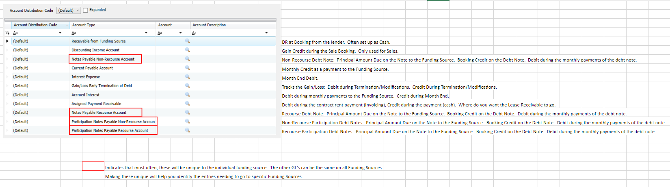Open filter dropdown under Account column

180,33
